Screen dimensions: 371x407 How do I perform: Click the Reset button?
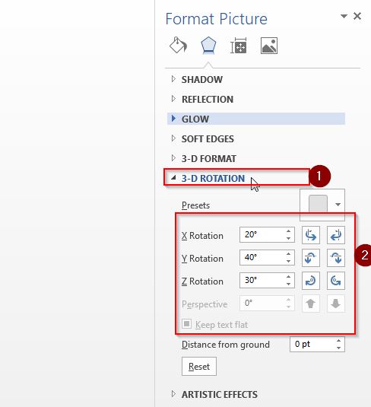[x=199, y=366]
